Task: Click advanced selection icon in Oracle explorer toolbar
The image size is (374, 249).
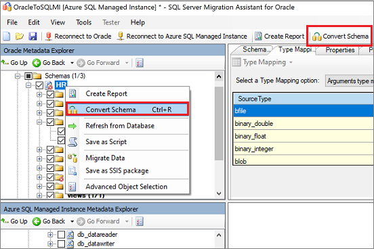Action: (140, 63)
